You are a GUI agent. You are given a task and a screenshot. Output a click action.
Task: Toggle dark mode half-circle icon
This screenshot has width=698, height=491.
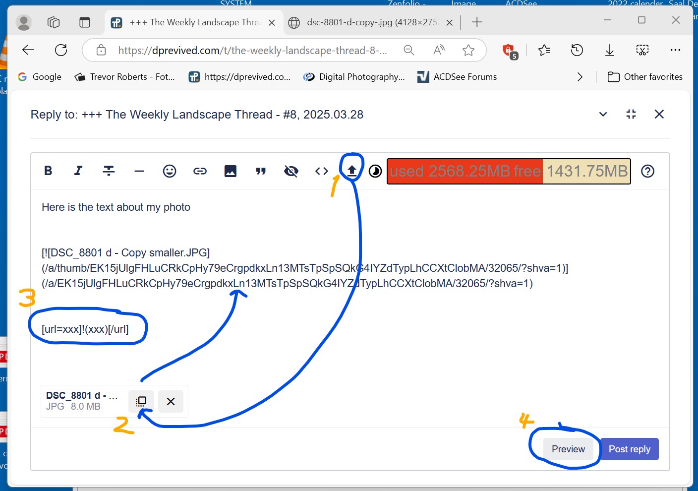375,171
